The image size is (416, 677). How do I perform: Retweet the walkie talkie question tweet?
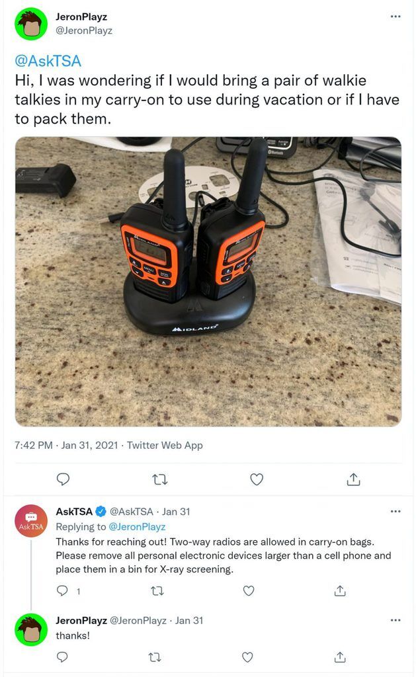[x=160, y=479]
